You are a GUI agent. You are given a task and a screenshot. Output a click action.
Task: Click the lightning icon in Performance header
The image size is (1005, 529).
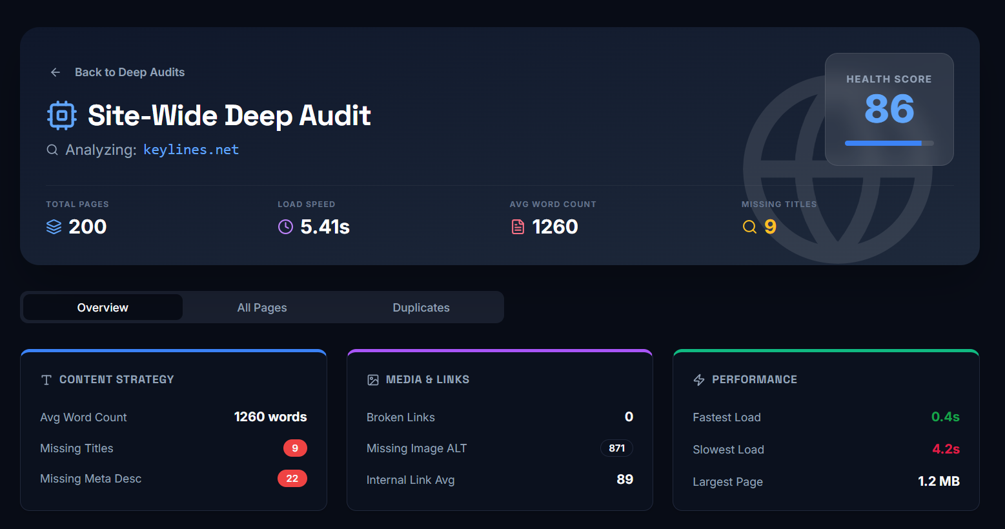point(699,380)
